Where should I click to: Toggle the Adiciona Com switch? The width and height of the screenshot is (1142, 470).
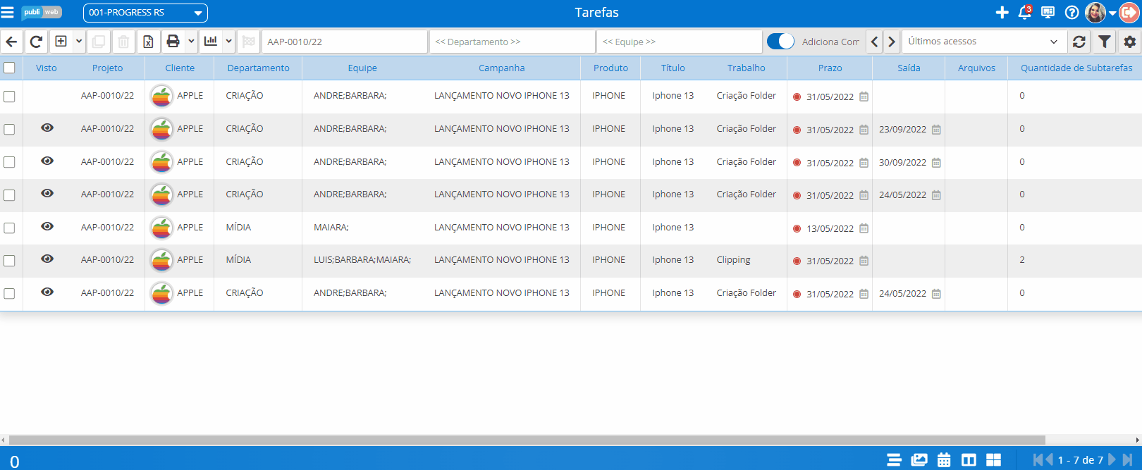[x=780, y=42]
